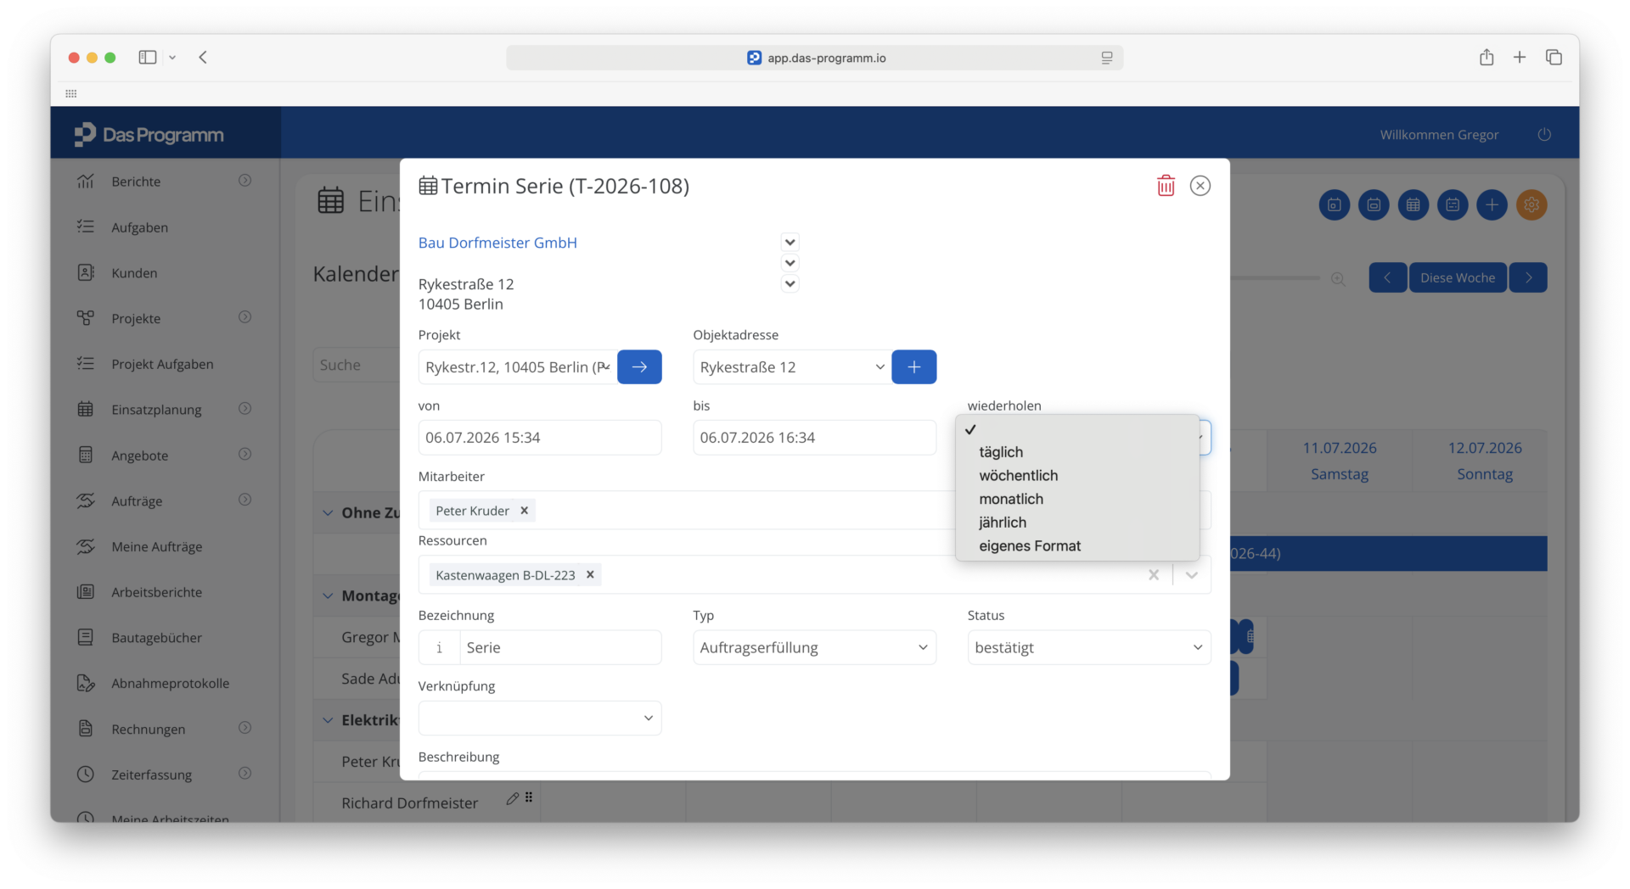Open Projekt Aufgaben from the sidebar
The height and width of the screenshot is (889, 1630).
pos(162,364)
